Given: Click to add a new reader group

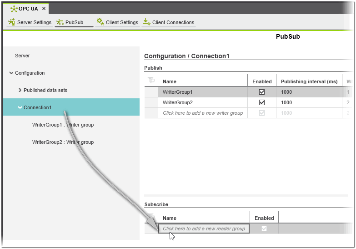Looking at the screenshot, I should point(204,229).
